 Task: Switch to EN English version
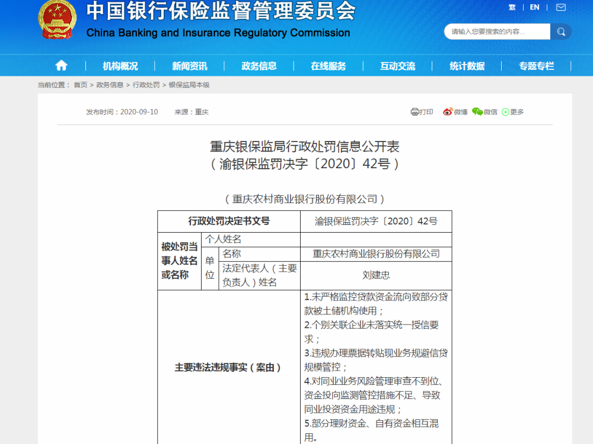(x=534, y=7)
